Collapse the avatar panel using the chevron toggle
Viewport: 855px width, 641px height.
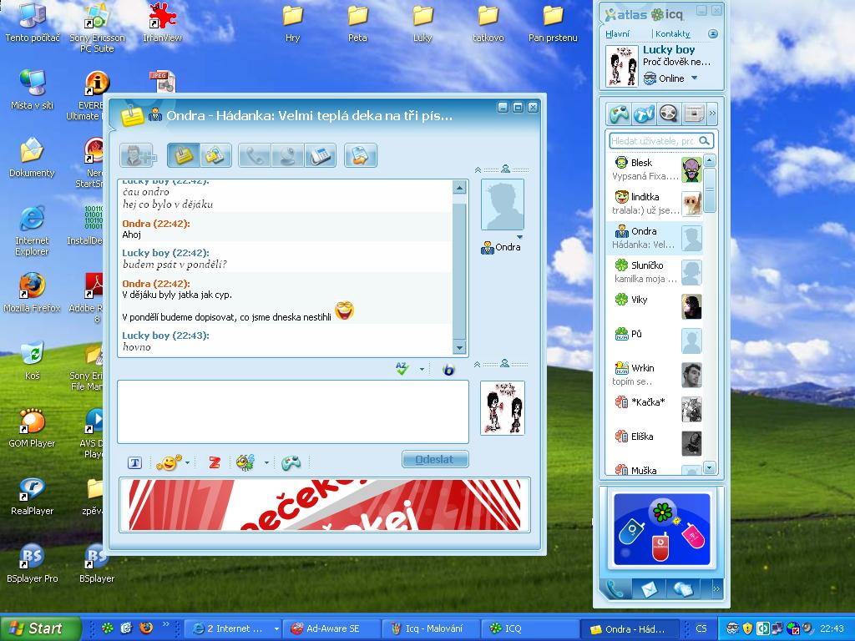click(x=478, y=170)
